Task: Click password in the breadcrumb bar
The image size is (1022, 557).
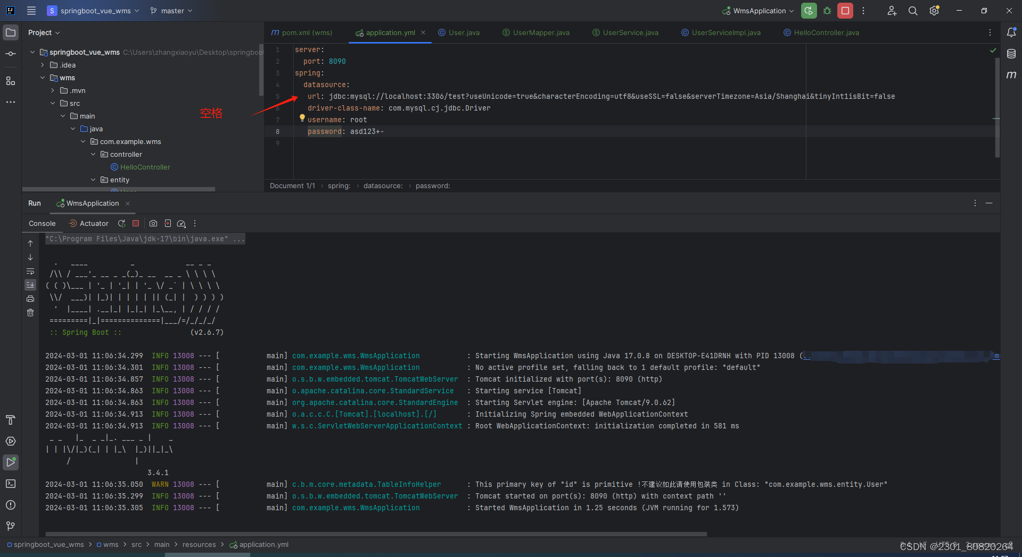Action: click(x=433, y=185)
